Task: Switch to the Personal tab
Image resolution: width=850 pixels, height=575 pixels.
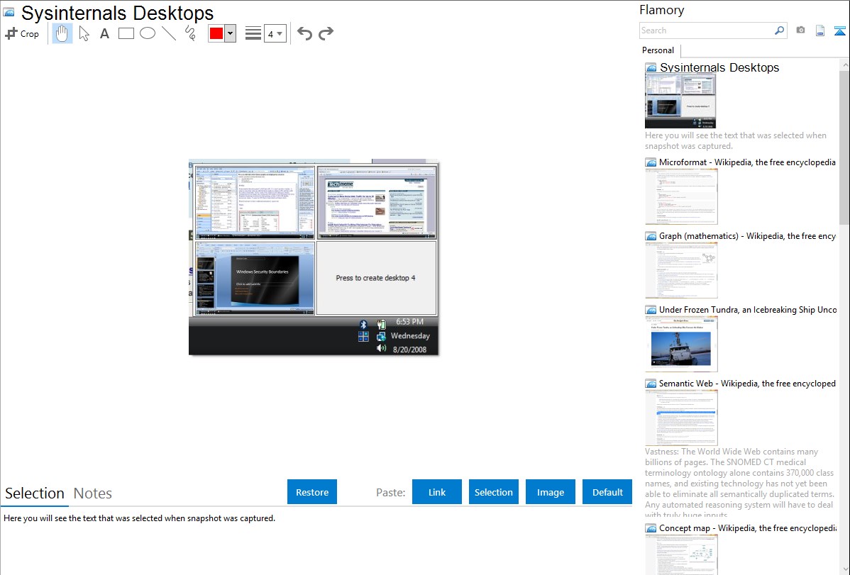Action: (x=658, y=50)
